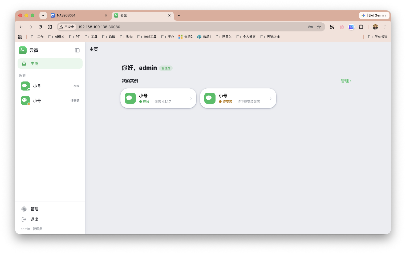Open the 主页 home item in sidebar
This screenshot has width=406, height=254.
(x=50, y=64)
